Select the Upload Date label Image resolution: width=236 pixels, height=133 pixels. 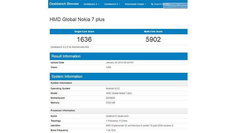coord(57,63)
